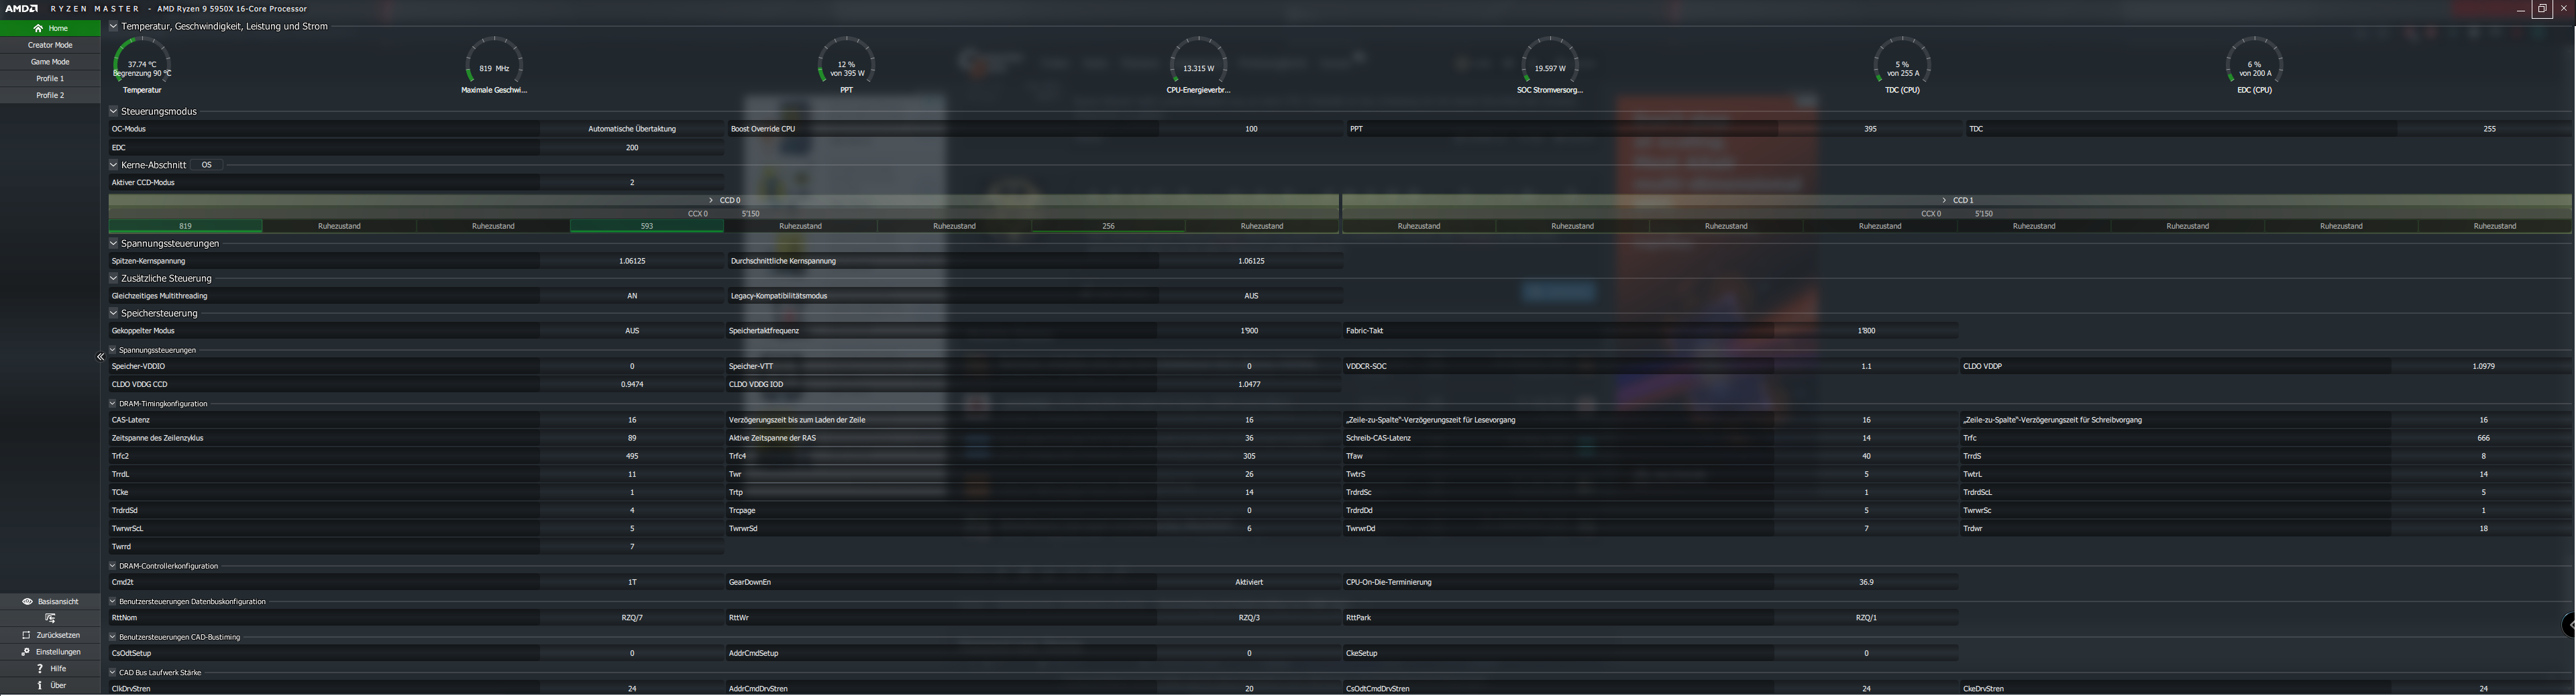Open Über info entry
Viewport: 2576px width, 696px height.
click(50, 686)
